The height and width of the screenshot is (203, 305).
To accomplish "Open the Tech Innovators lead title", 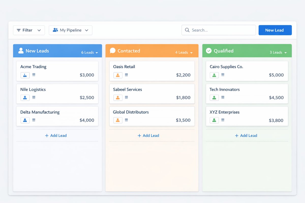I will tap(225, 89).
